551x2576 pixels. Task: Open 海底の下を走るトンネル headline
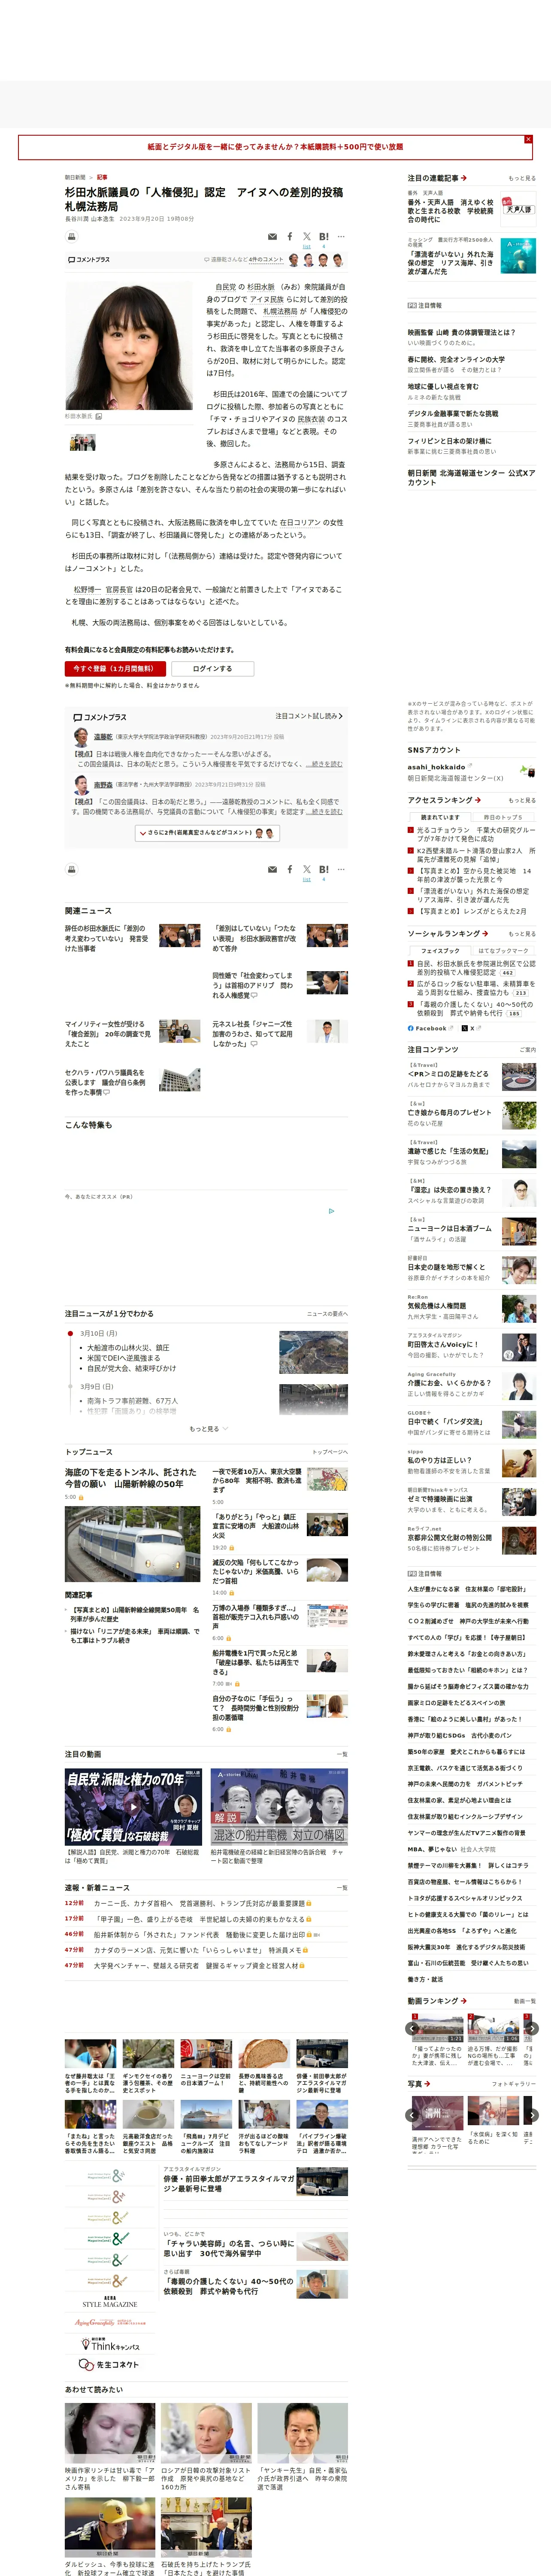130,1478
